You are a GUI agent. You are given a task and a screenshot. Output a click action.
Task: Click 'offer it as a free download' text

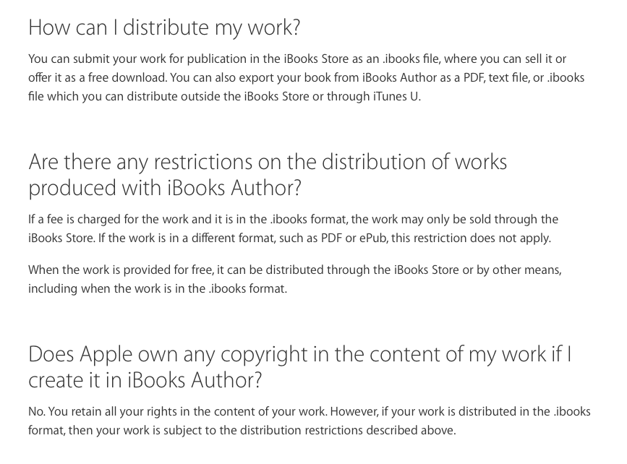(x=97, y=77)
